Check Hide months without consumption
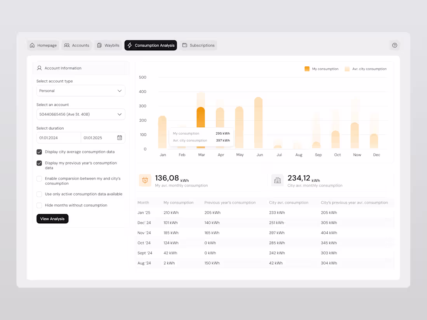This screenshot has width=427, height=320. tap(39, 205)
